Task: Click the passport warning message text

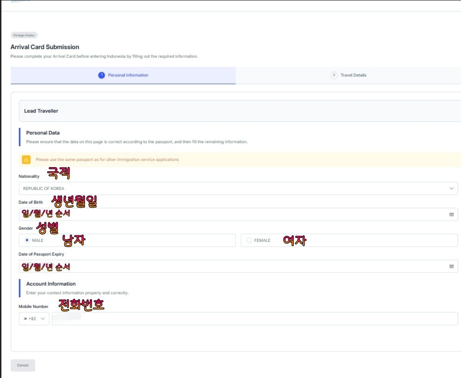Action: click(x=107, y=160)
